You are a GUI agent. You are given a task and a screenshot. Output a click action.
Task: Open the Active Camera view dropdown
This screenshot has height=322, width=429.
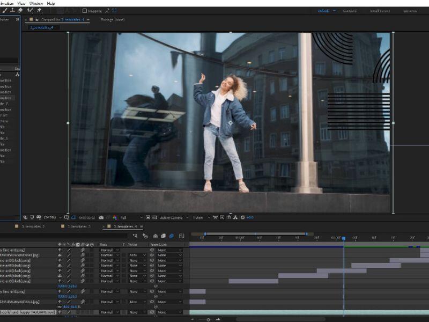point(173,217)
